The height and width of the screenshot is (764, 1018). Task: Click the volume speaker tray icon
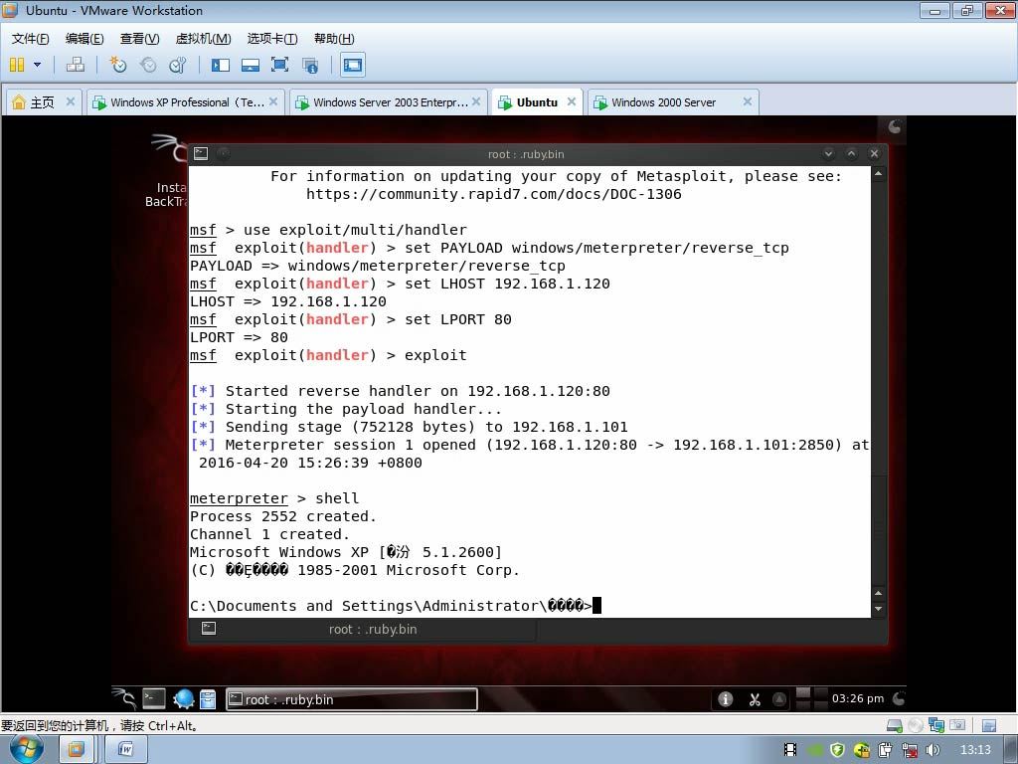933,750
